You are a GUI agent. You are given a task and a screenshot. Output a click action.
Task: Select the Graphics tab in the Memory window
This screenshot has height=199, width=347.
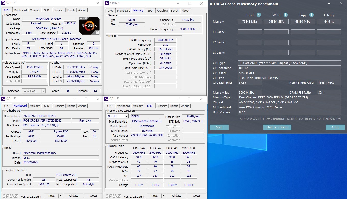(x=163, y=11)
